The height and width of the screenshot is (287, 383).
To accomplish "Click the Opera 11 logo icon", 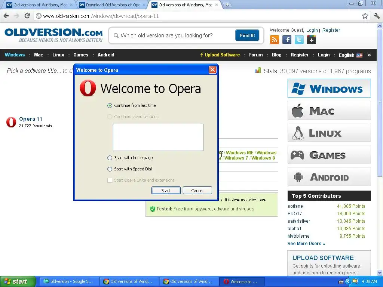I will [x=11, y=122].
